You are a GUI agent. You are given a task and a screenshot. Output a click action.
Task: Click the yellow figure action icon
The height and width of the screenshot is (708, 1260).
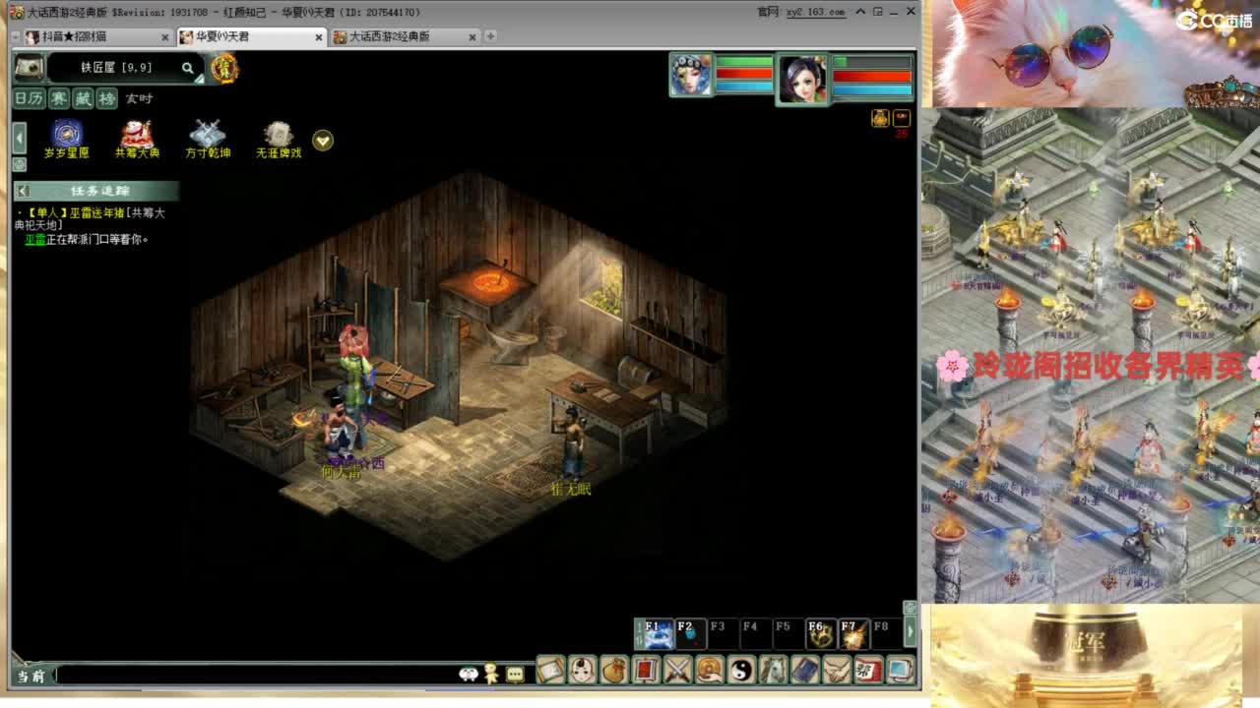(x=491, y=674)
